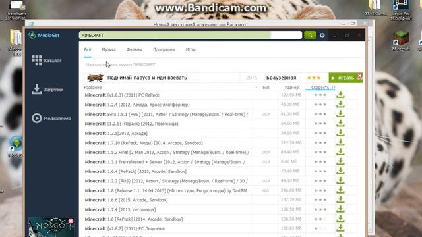422x237 pixels.
Task: Download Minecraft 1.2.3 (RUS)
Action: pos(340,181)
